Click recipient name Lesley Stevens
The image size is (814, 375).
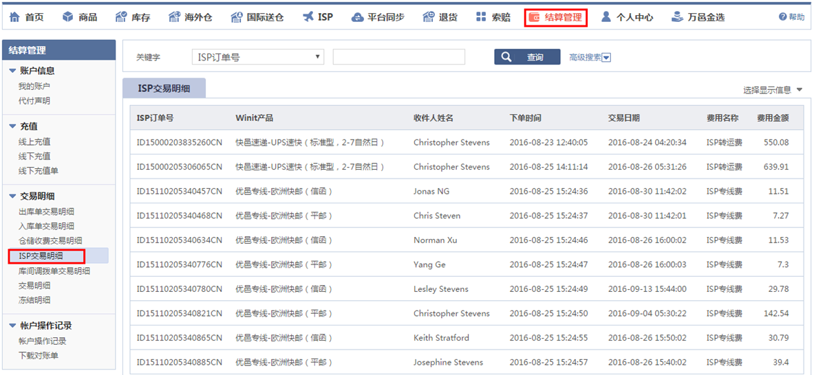click(x=441, y=289)
